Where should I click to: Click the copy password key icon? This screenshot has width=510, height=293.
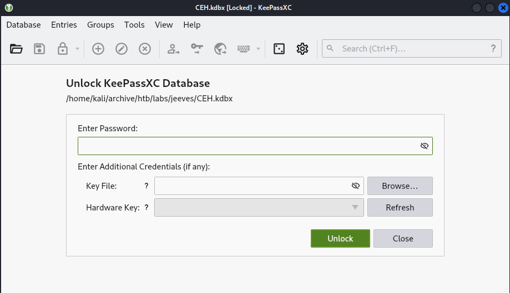(197, 49)
